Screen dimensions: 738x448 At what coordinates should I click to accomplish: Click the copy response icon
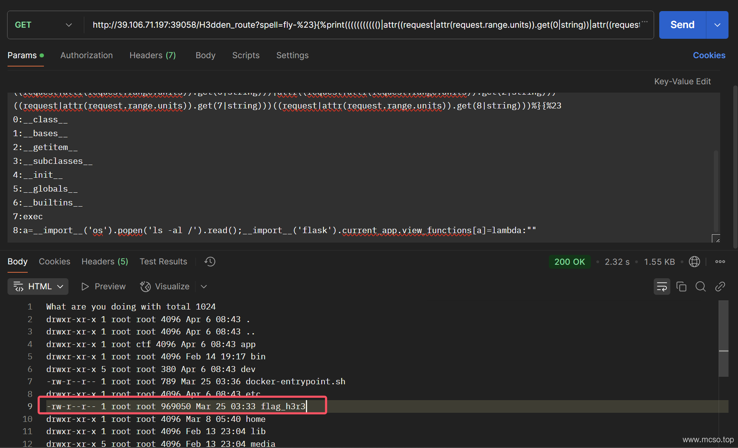681,287
